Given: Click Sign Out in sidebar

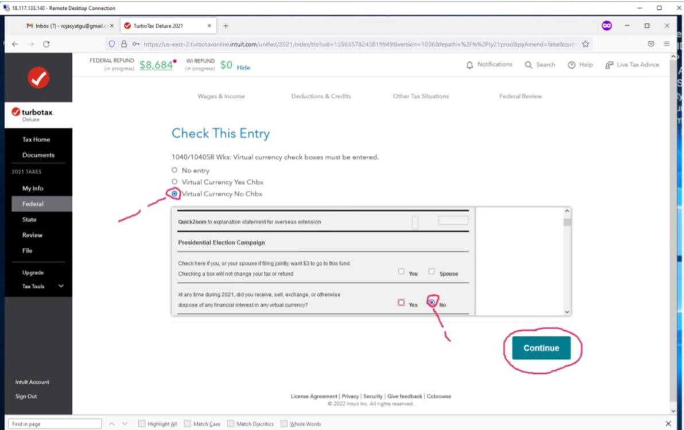Looking at the screenshot, I should coord(26,396).
